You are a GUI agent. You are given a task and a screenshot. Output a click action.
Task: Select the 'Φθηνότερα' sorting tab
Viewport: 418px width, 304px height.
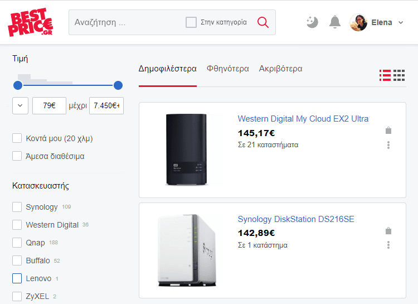(227, 69)
